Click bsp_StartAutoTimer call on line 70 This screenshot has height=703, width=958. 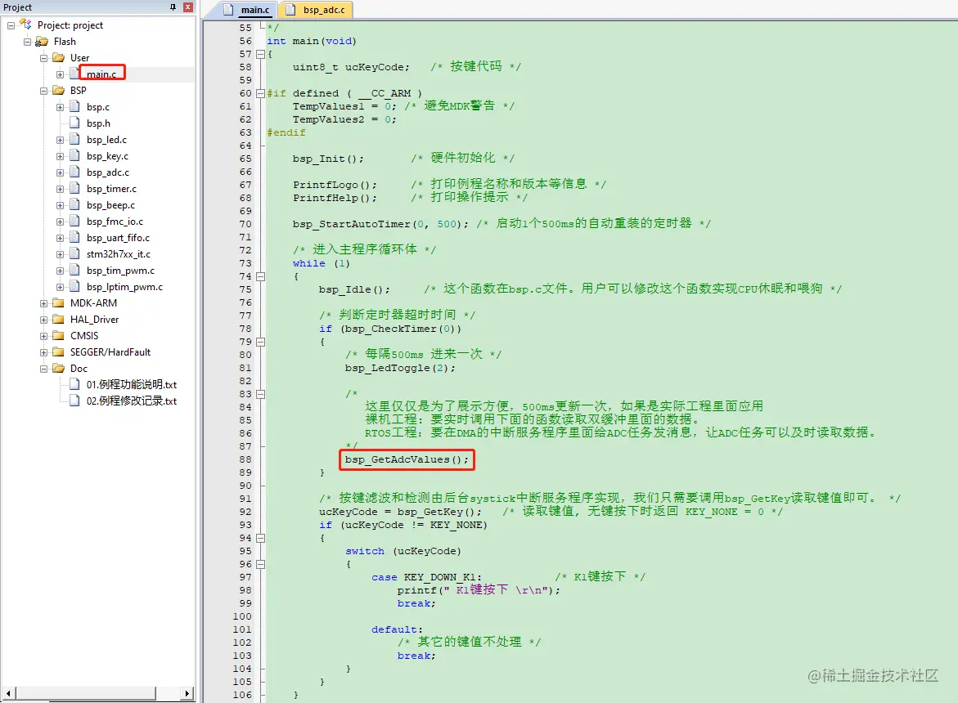[x=380, y=224]
